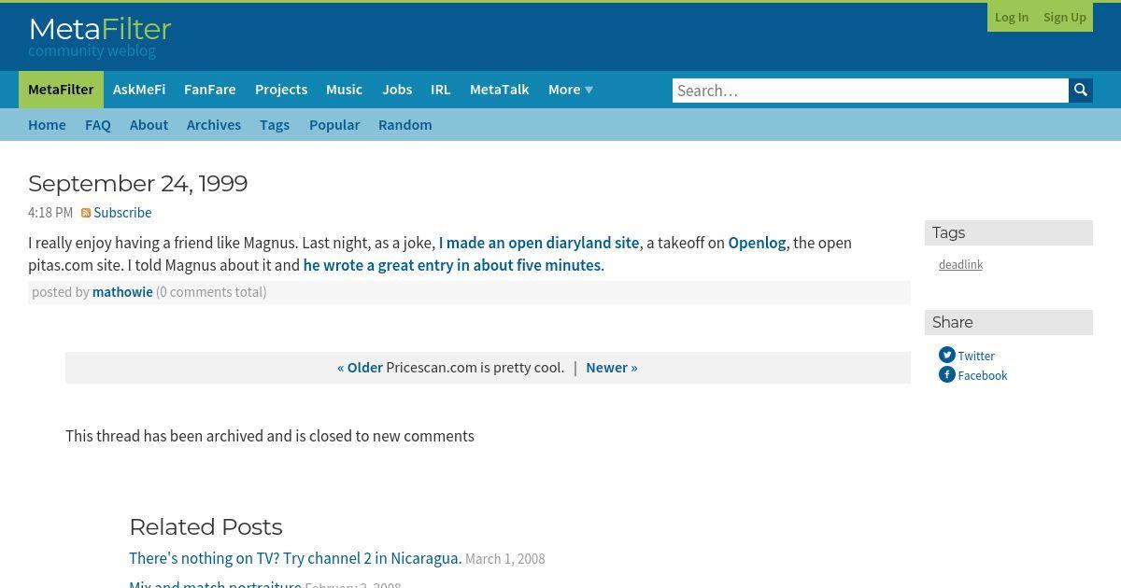Click the archived thread notice text
Screen dimensions: 1121x588
[x=270, y=436]
